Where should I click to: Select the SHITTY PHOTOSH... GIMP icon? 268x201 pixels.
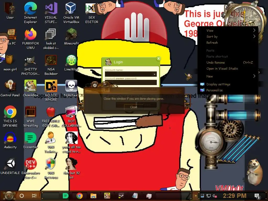(30, 65)
